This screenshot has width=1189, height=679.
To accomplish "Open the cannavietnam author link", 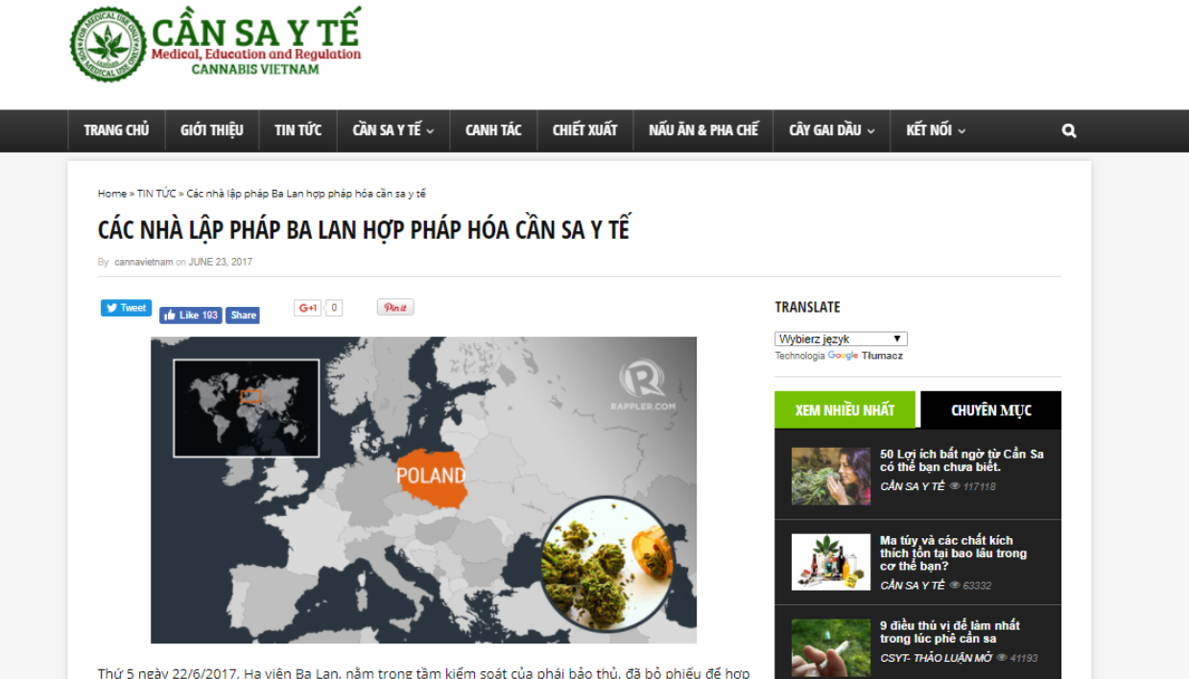I will (143, 262).
